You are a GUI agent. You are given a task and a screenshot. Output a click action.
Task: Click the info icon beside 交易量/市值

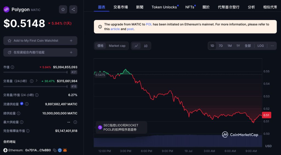coord(37,95)
